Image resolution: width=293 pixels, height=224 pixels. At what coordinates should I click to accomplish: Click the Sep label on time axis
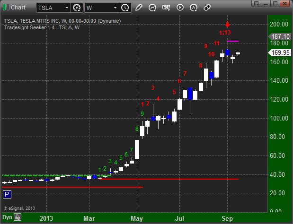coord(227,218)
